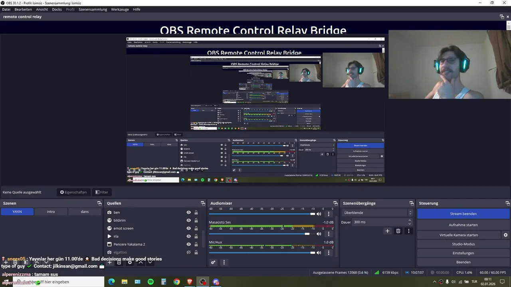The width and height of the screenshot is (511, 287).
Task: Open Microsoft Edge from the taskbar
Action: pos(111,282)
